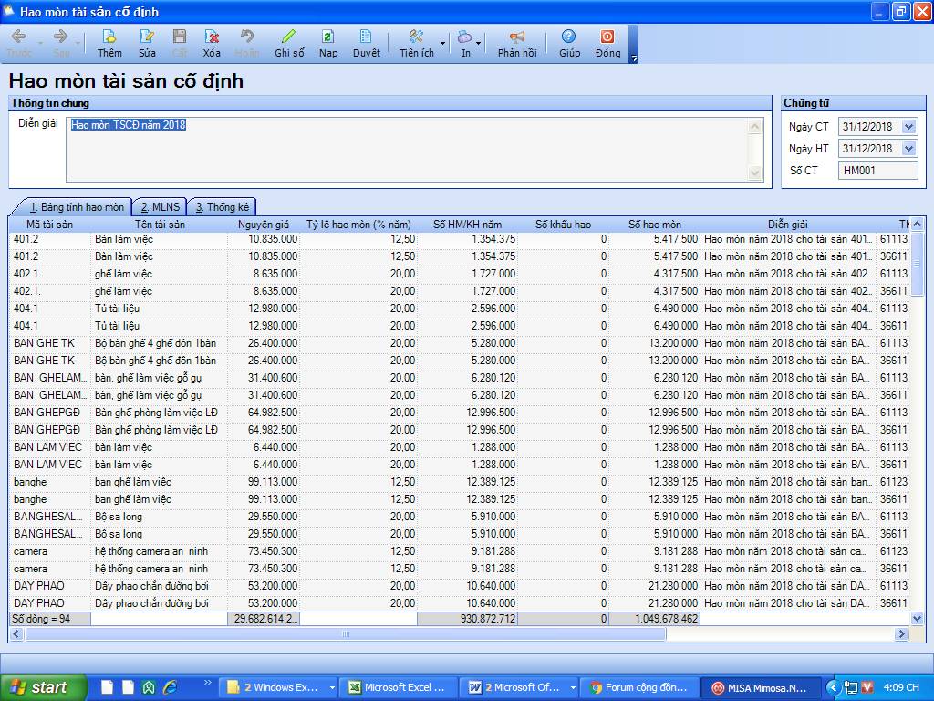Click the Ghi sổ (Post) icon
The height and width of the screenshot is (701, 934).
289,43
